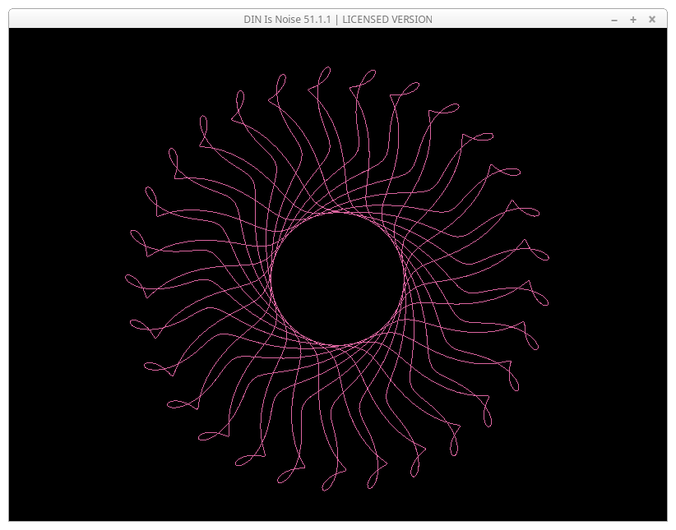Image resolution: width=676 pixels, height=530 pixels.
Task: Click the leftmost loop of the pink pattern
Action: (x=131, y=280)
